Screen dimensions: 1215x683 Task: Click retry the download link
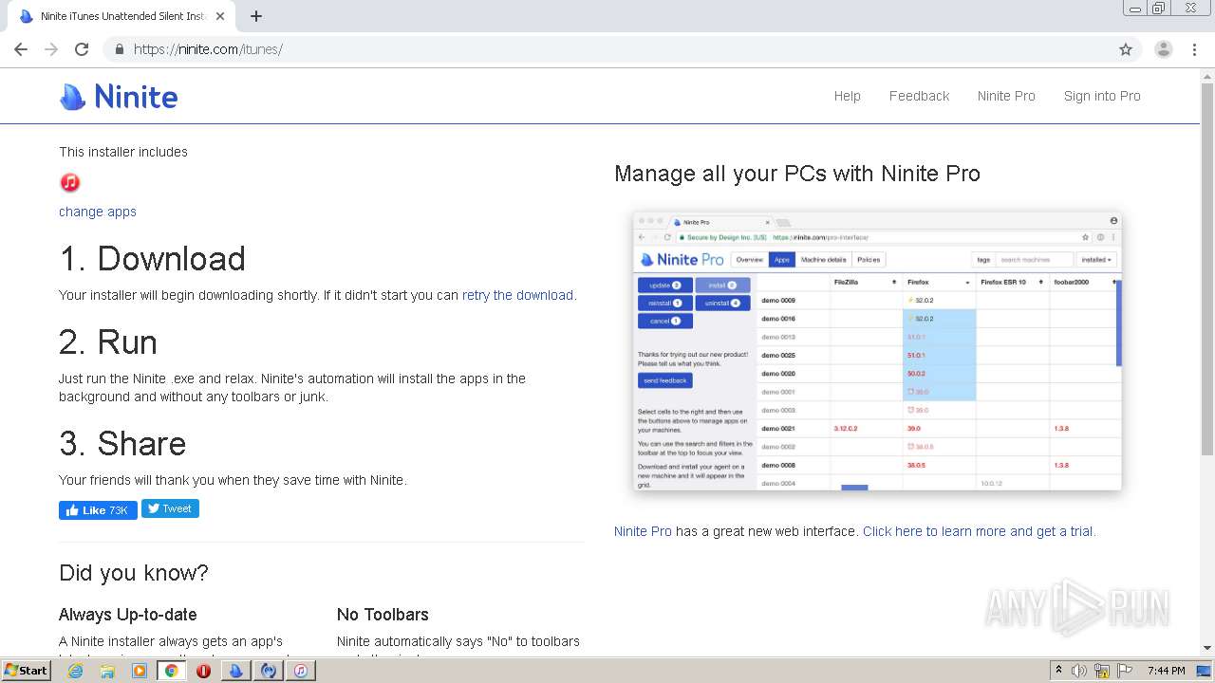click(x=517, y=295)
